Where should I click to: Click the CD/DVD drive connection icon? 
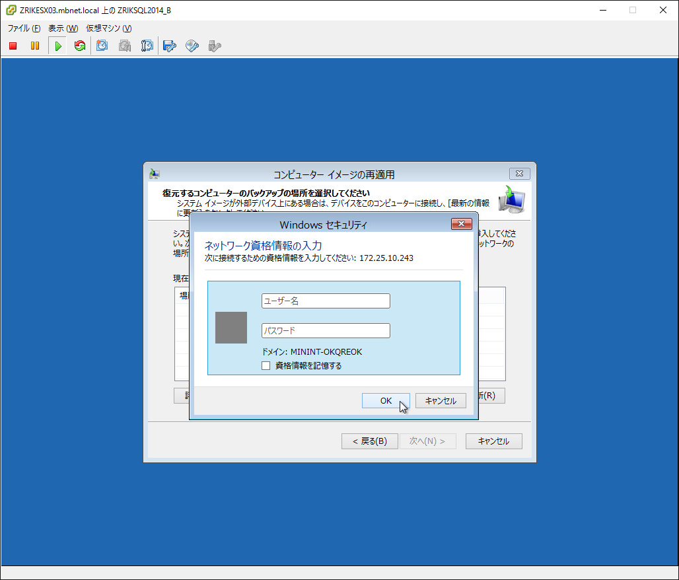pos(192,46)
